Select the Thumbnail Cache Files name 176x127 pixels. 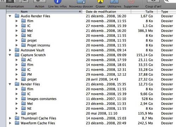38,118
